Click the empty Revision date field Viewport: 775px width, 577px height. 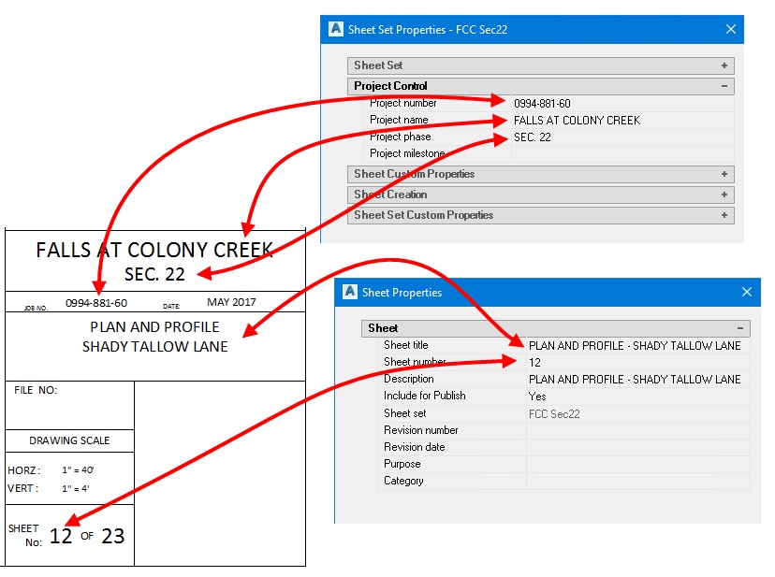tap(638, 447)
